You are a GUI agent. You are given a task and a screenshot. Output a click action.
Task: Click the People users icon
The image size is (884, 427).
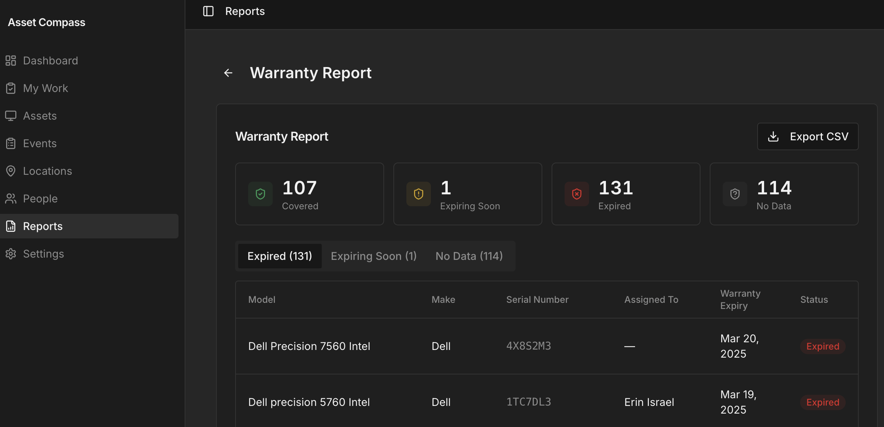click(11, 199)
